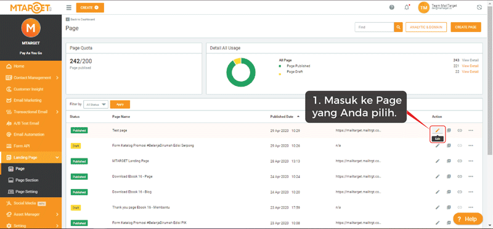The width and height of the screenshot is (493, 229).
Task: Duplicate Download Ebook 16 - Page
Action: (449, 176)
